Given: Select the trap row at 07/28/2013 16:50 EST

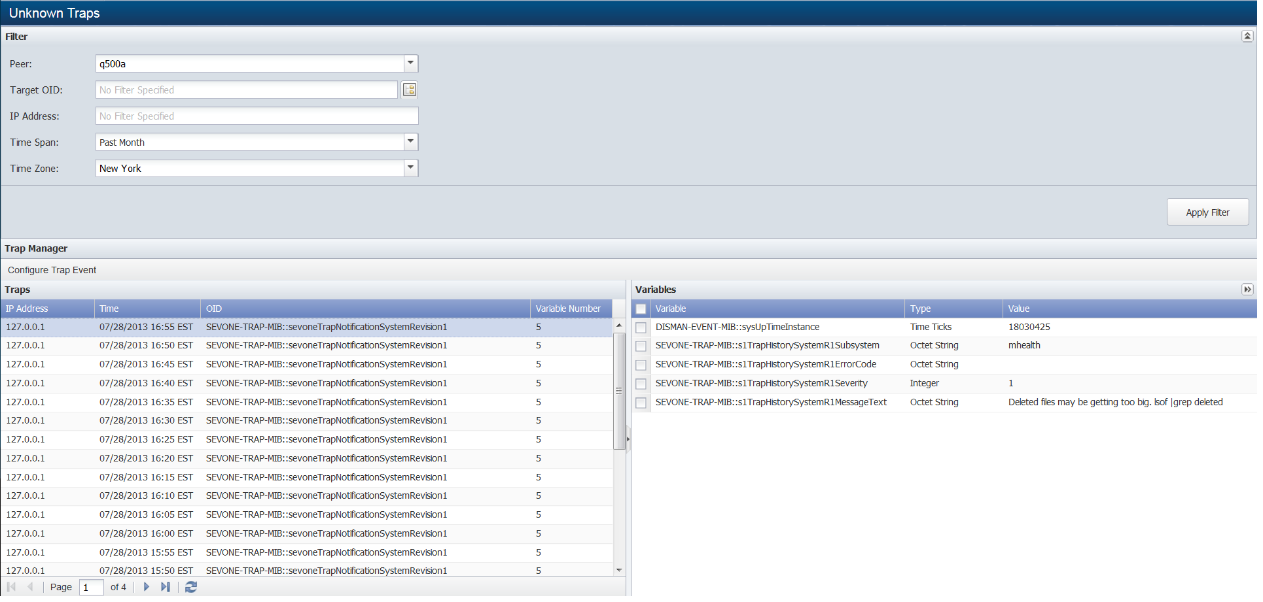Looking at the screenshot, I should 306,345.
